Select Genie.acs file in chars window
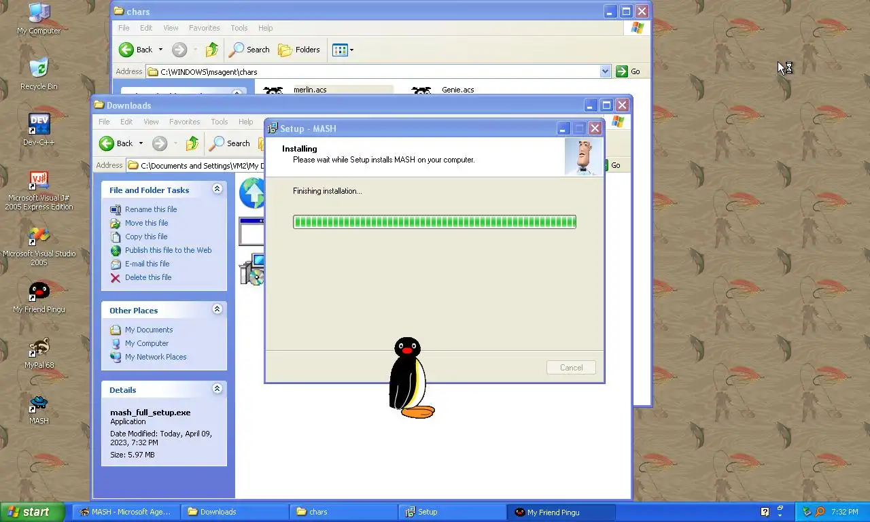The width and height of the screenshot is (870, 522). 458,90
